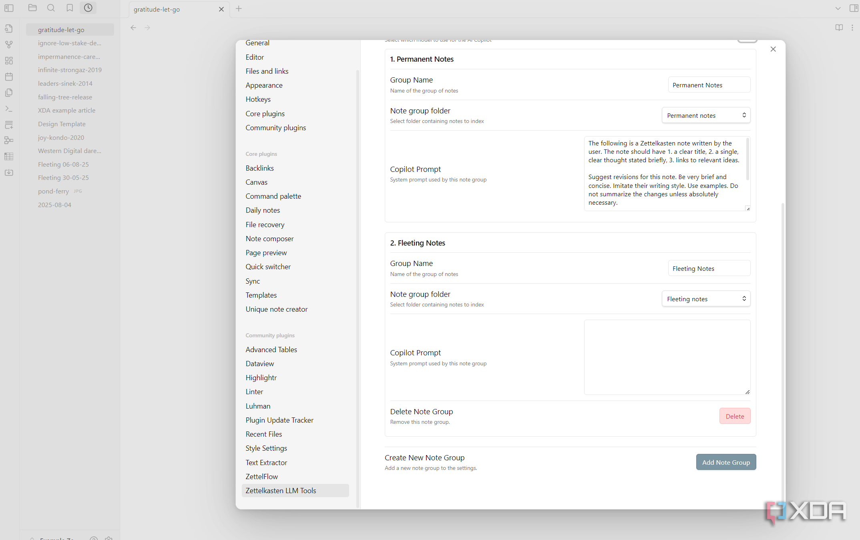This screenshot has width=860, height=540.
Task: Open the Permanent notes folder dropdown
Action: tap(706, 115)
